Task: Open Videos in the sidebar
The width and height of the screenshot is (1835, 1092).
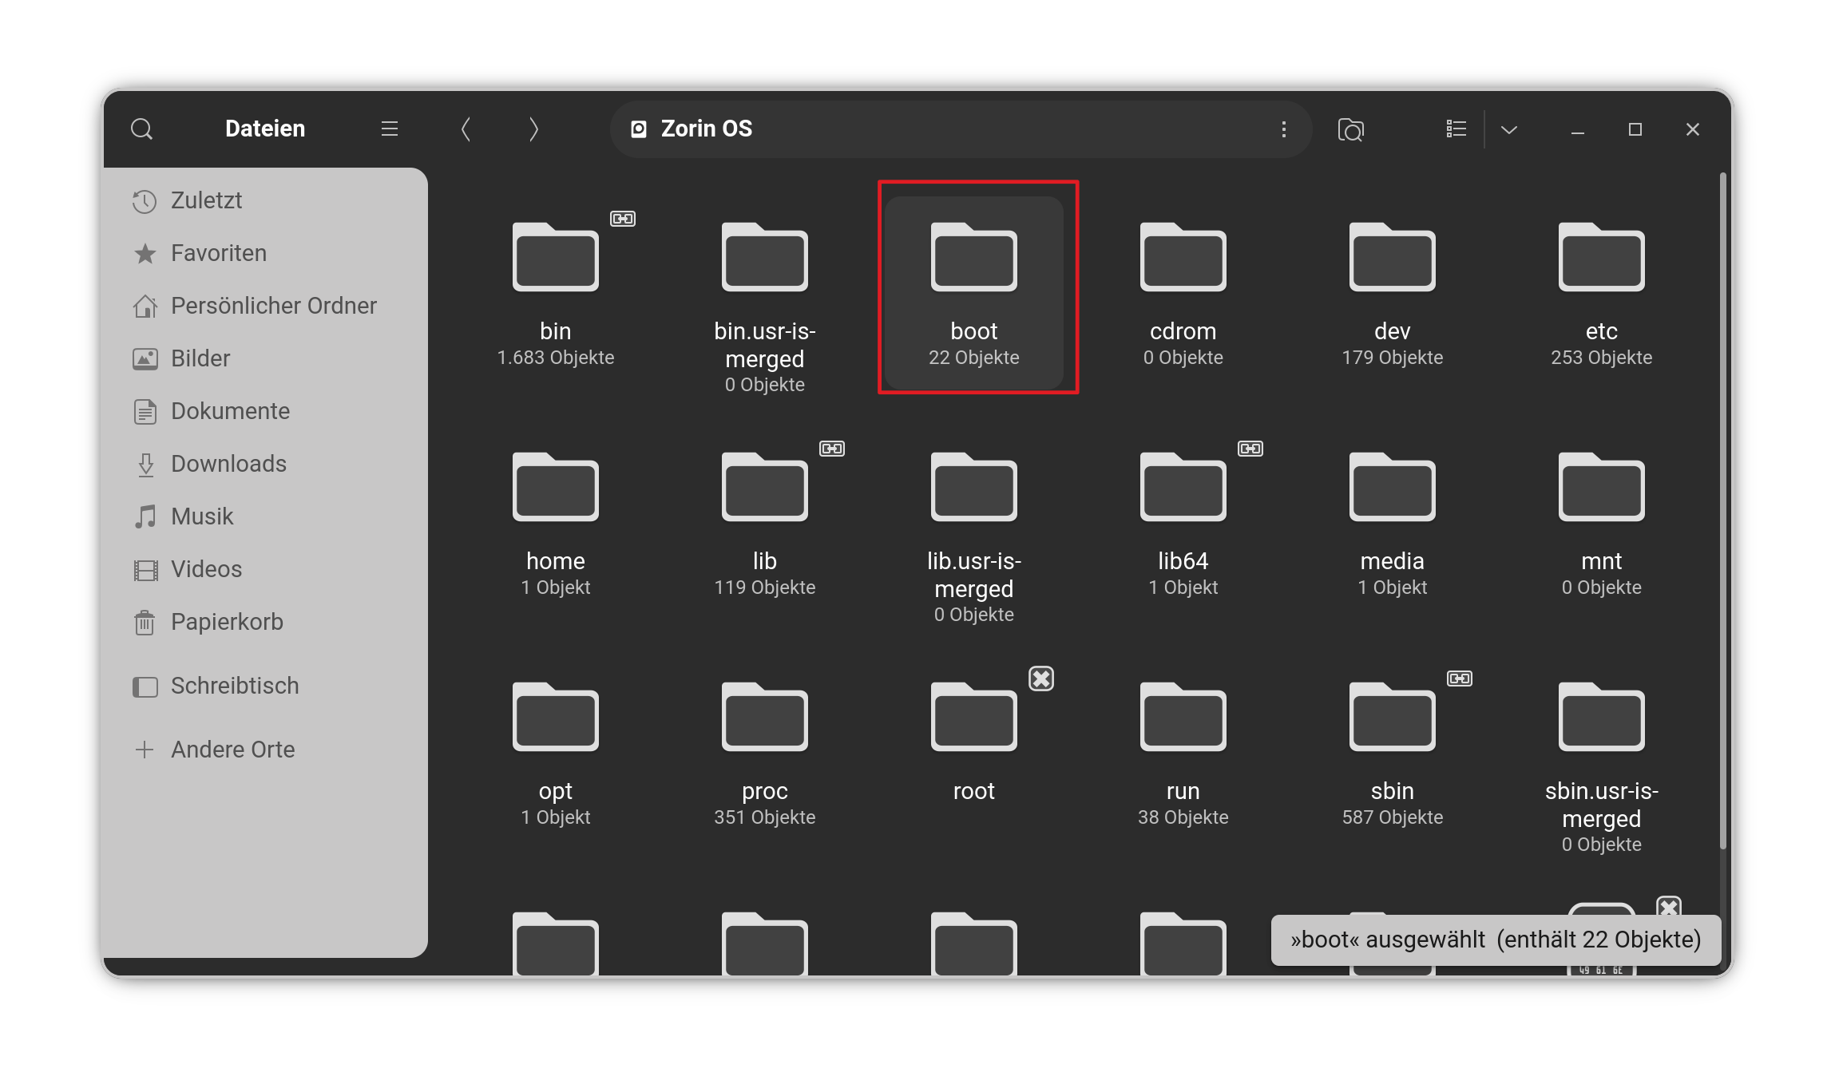Action: click(x=266, y=569)
